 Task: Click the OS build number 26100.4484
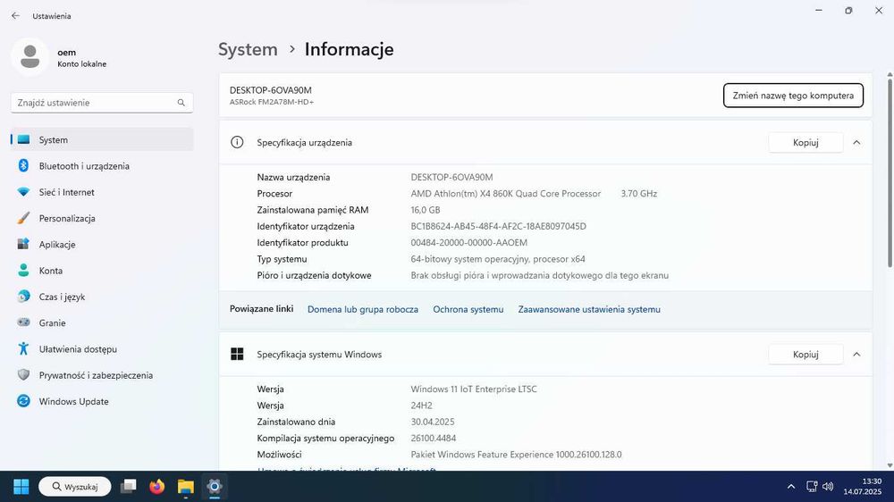coord(434,439)
